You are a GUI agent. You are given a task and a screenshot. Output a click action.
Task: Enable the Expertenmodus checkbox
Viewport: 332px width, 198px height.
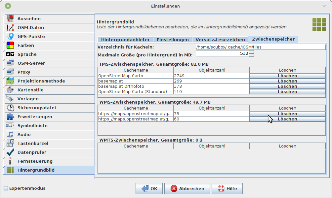click(6, 188)
